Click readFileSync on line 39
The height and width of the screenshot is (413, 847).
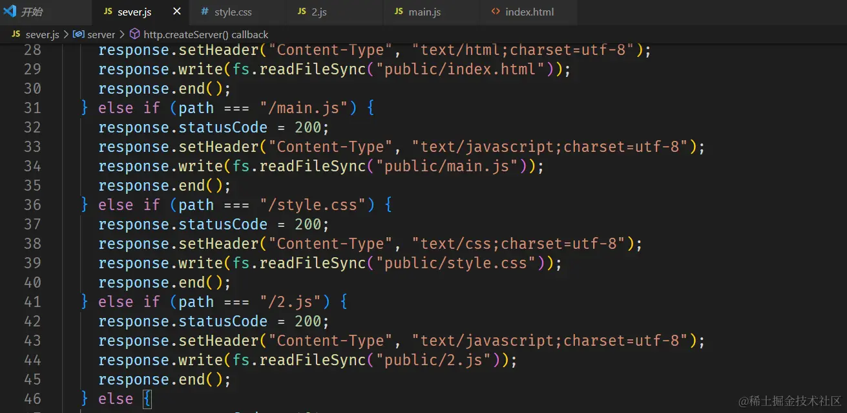(313, 263)
